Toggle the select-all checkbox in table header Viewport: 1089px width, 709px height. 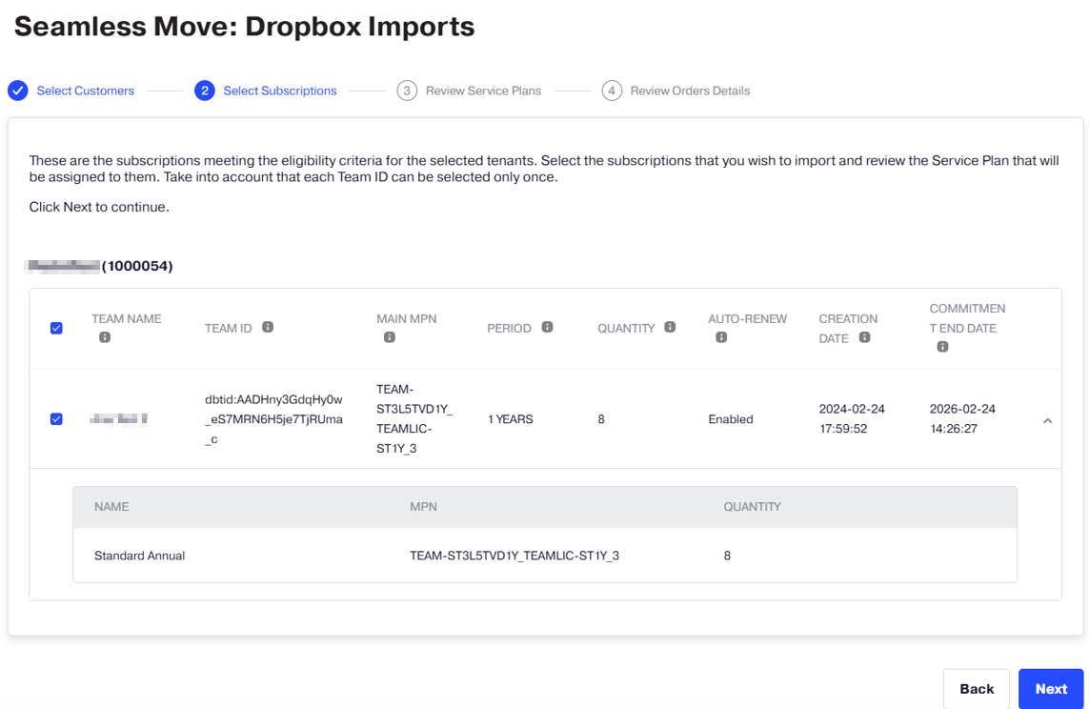(56, 329)
